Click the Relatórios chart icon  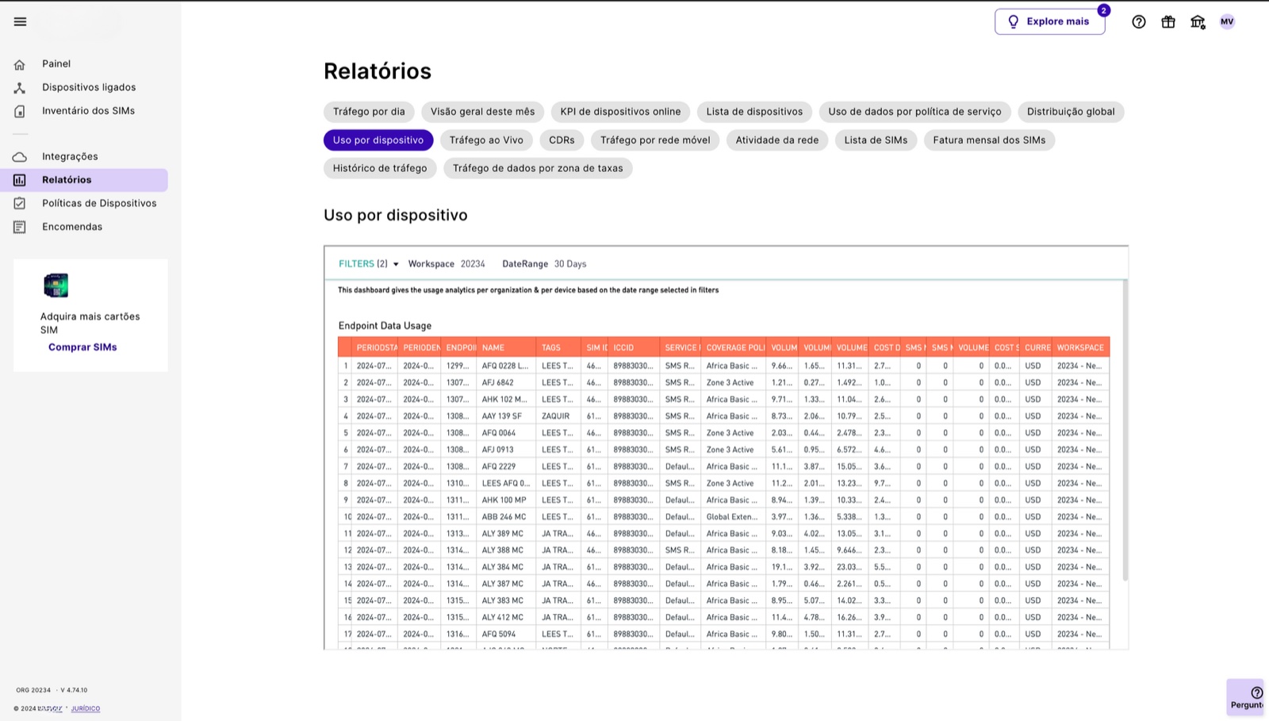click(x=20, y=180)
